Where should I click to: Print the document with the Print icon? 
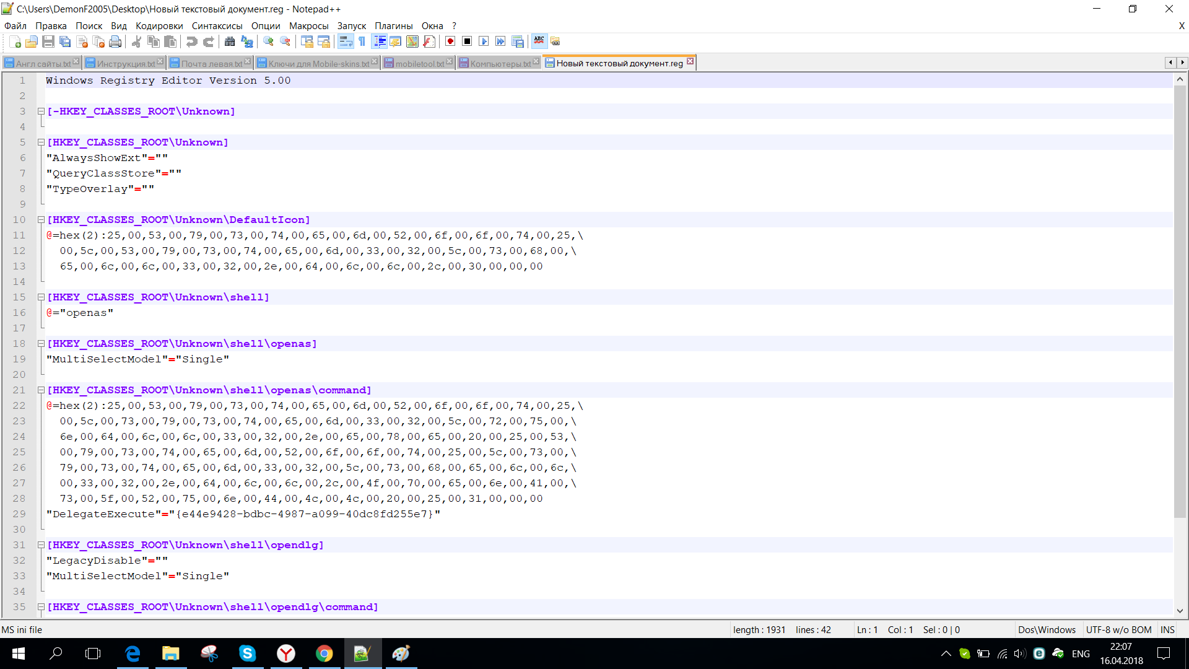(115, 42)
